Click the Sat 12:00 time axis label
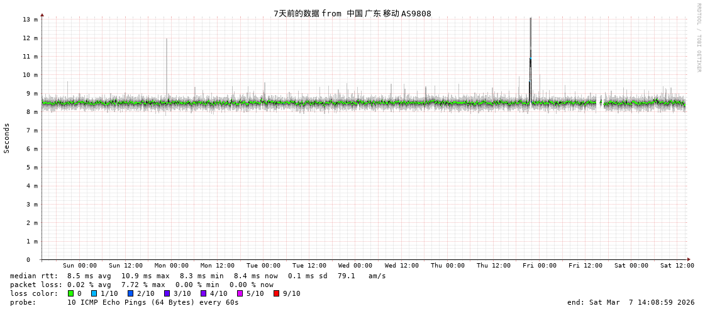 point(677,266)
